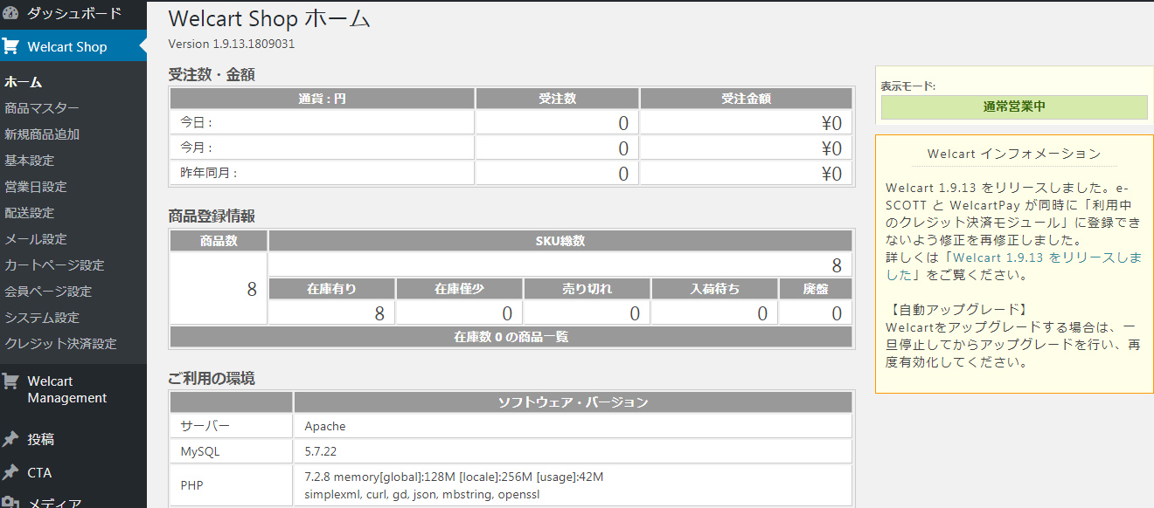Click the 商品登録情報 section heading
Image resolution: width=1154 pixels, height=508 pixels.
click(212, 216)
